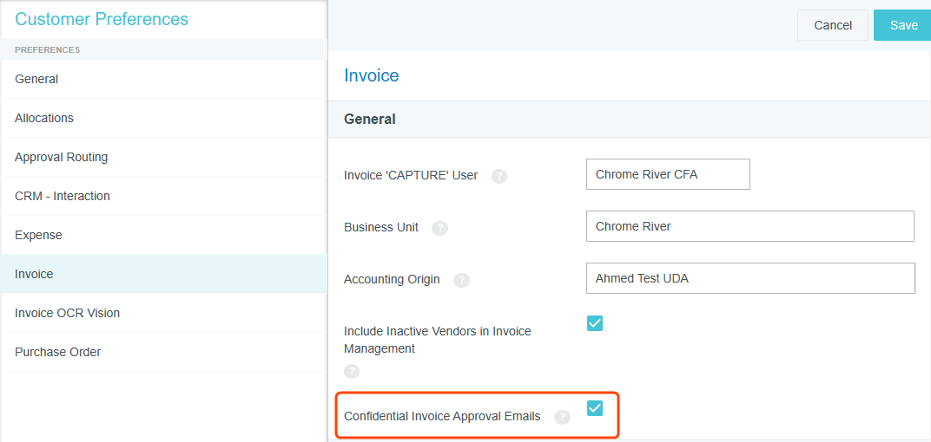931x442 pixels.
Task: Open Invoice OCR Vision preferences
Action: tap(68, 313)
